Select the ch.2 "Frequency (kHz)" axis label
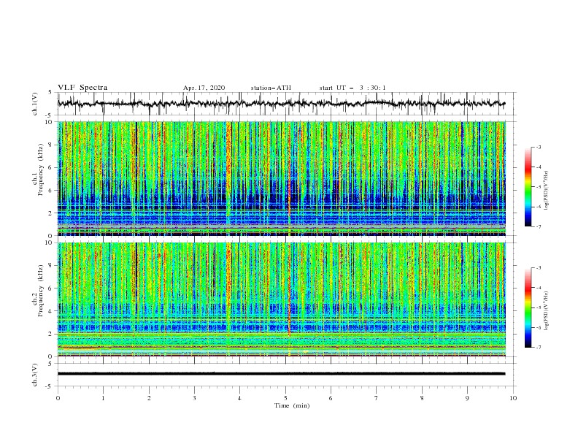Screen dimensions: 578x447 40,291
